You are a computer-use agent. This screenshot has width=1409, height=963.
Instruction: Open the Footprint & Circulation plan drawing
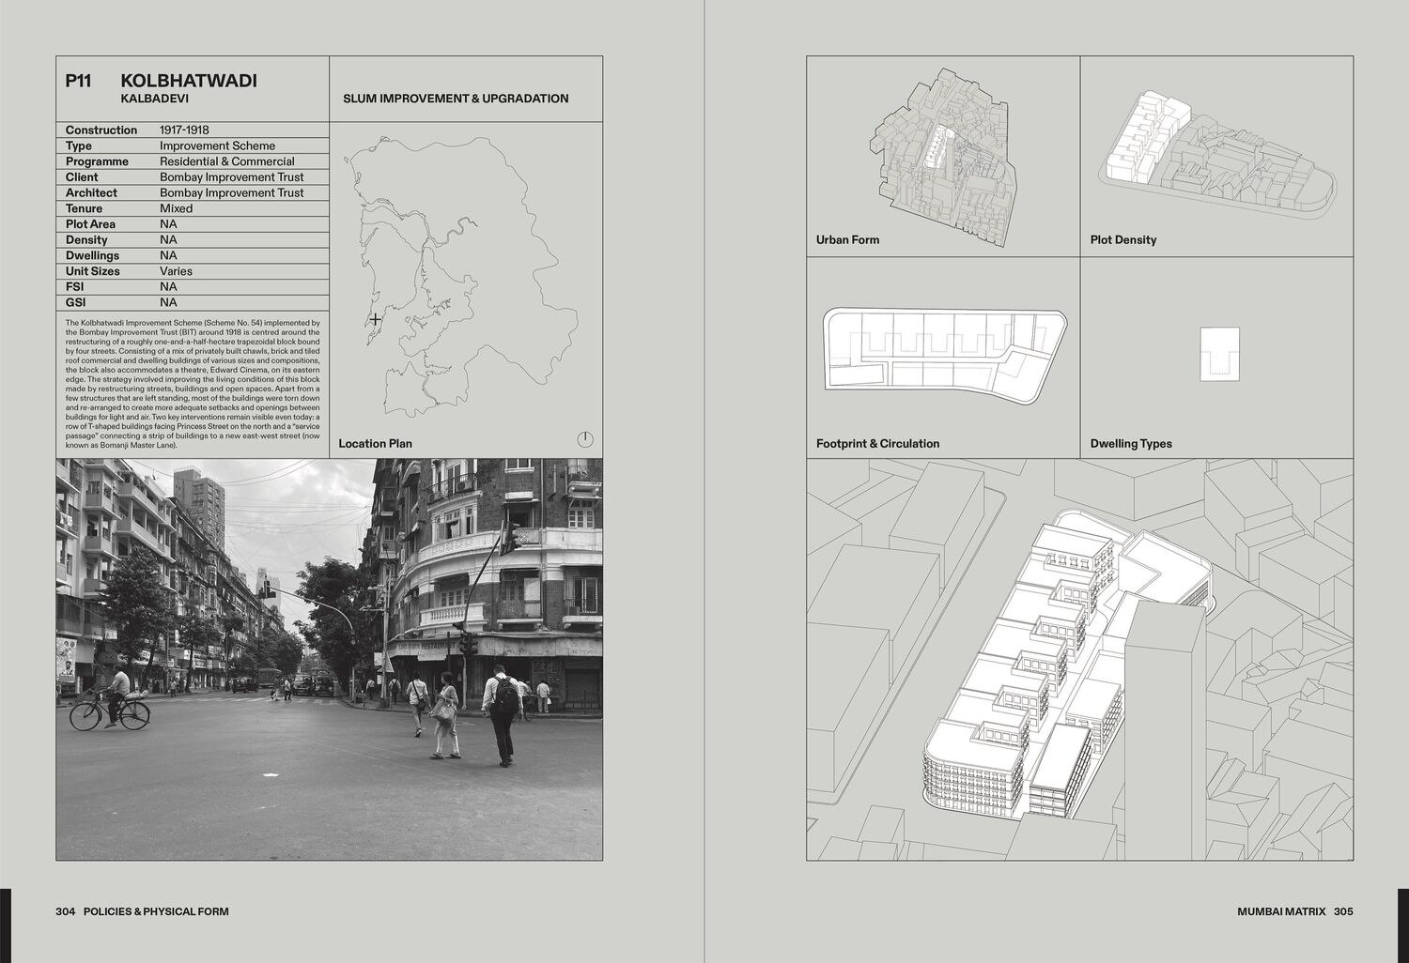pos(944,349)
